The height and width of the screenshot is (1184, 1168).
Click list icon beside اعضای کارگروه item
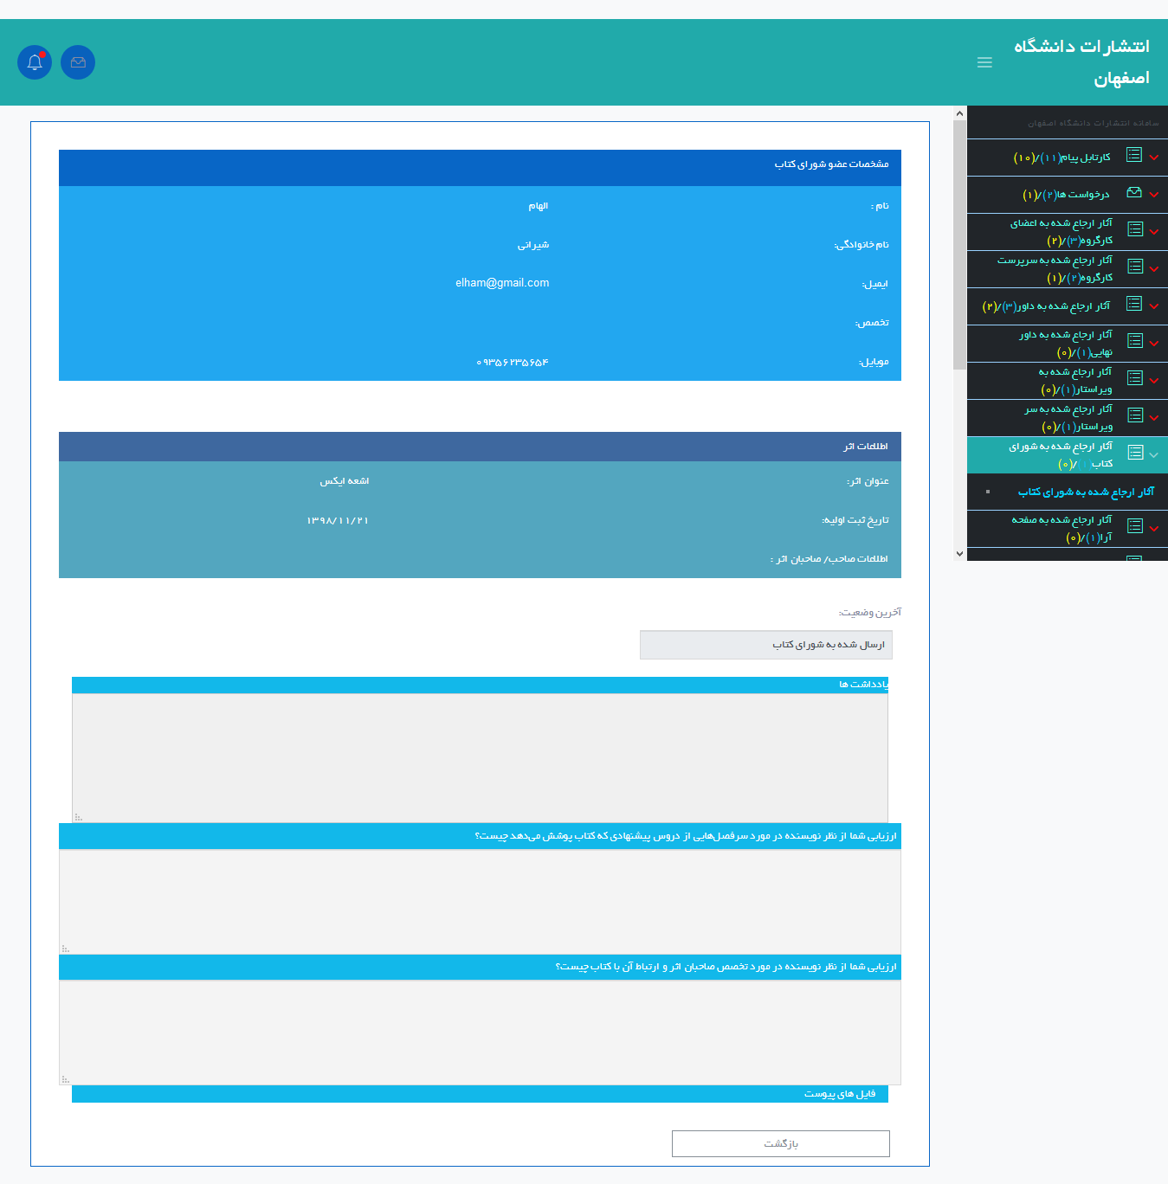tap(1135, 229)
